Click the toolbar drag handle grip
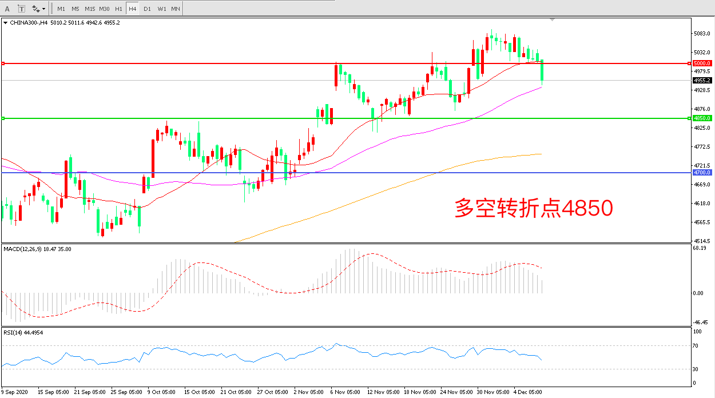The width and height of the screenshot is (715, 398). click(x=51, y=9)
